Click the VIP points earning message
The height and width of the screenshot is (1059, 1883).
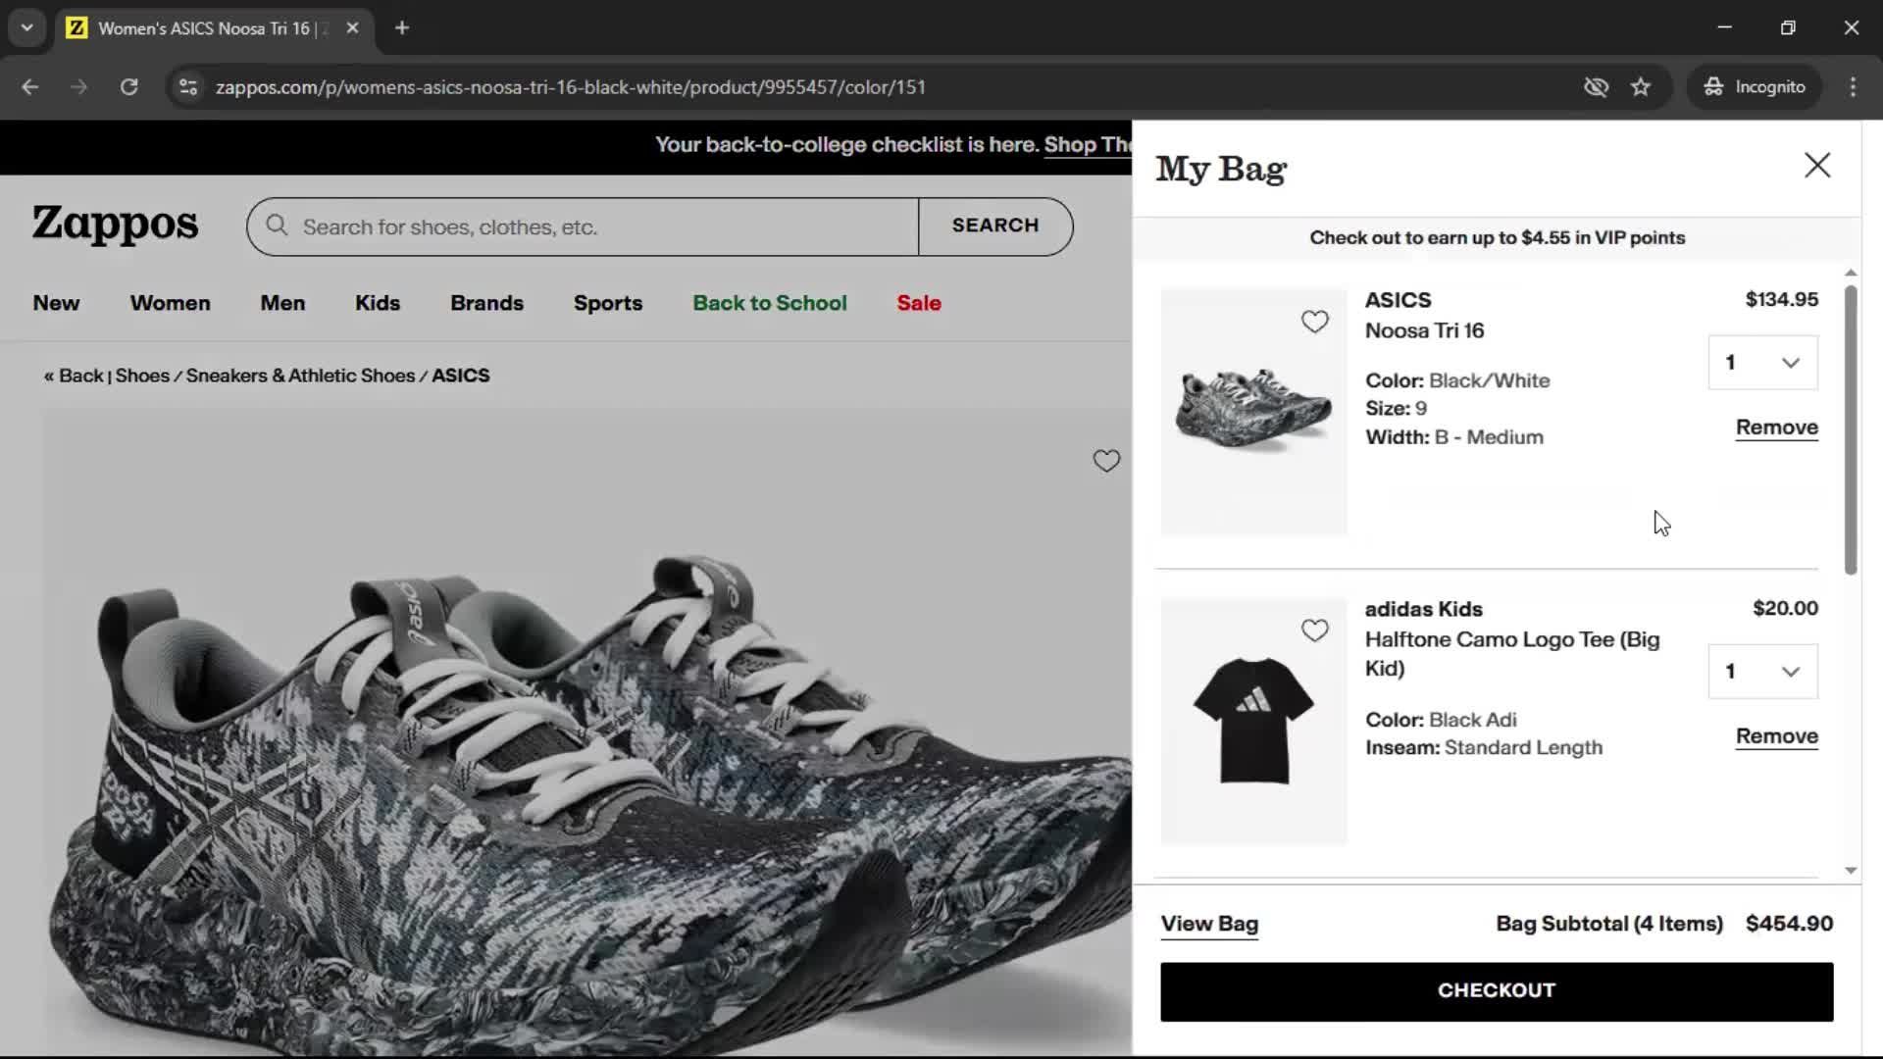pos(1497,237)
